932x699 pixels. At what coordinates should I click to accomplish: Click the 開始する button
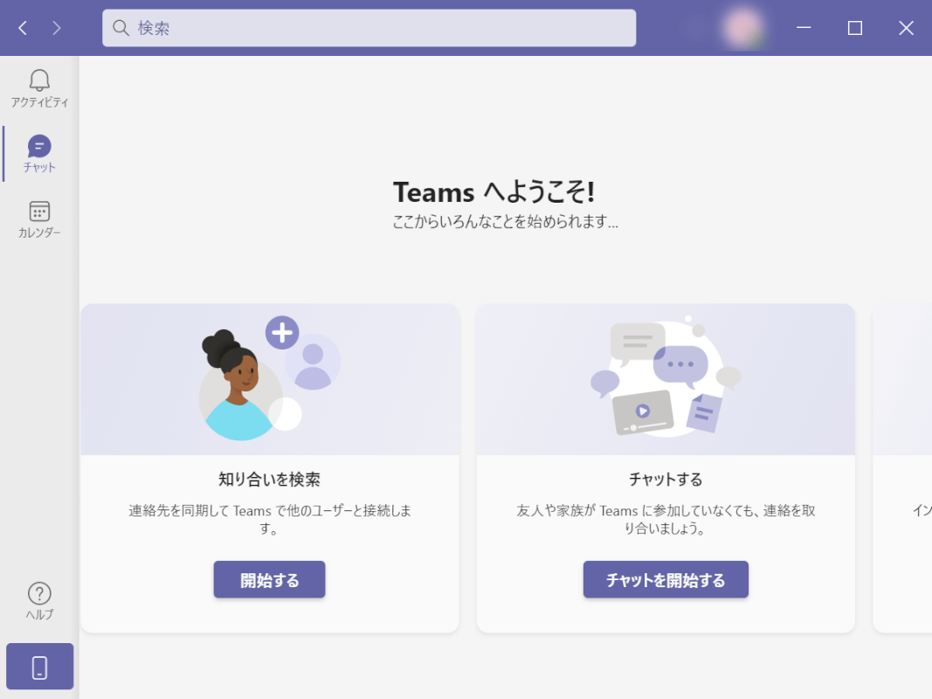pyautogui.click(x=269, y=579)
